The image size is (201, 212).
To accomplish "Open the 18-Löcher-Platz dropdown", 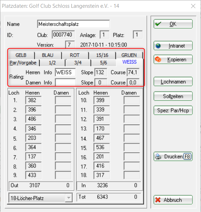I will [x=69, y=198].
